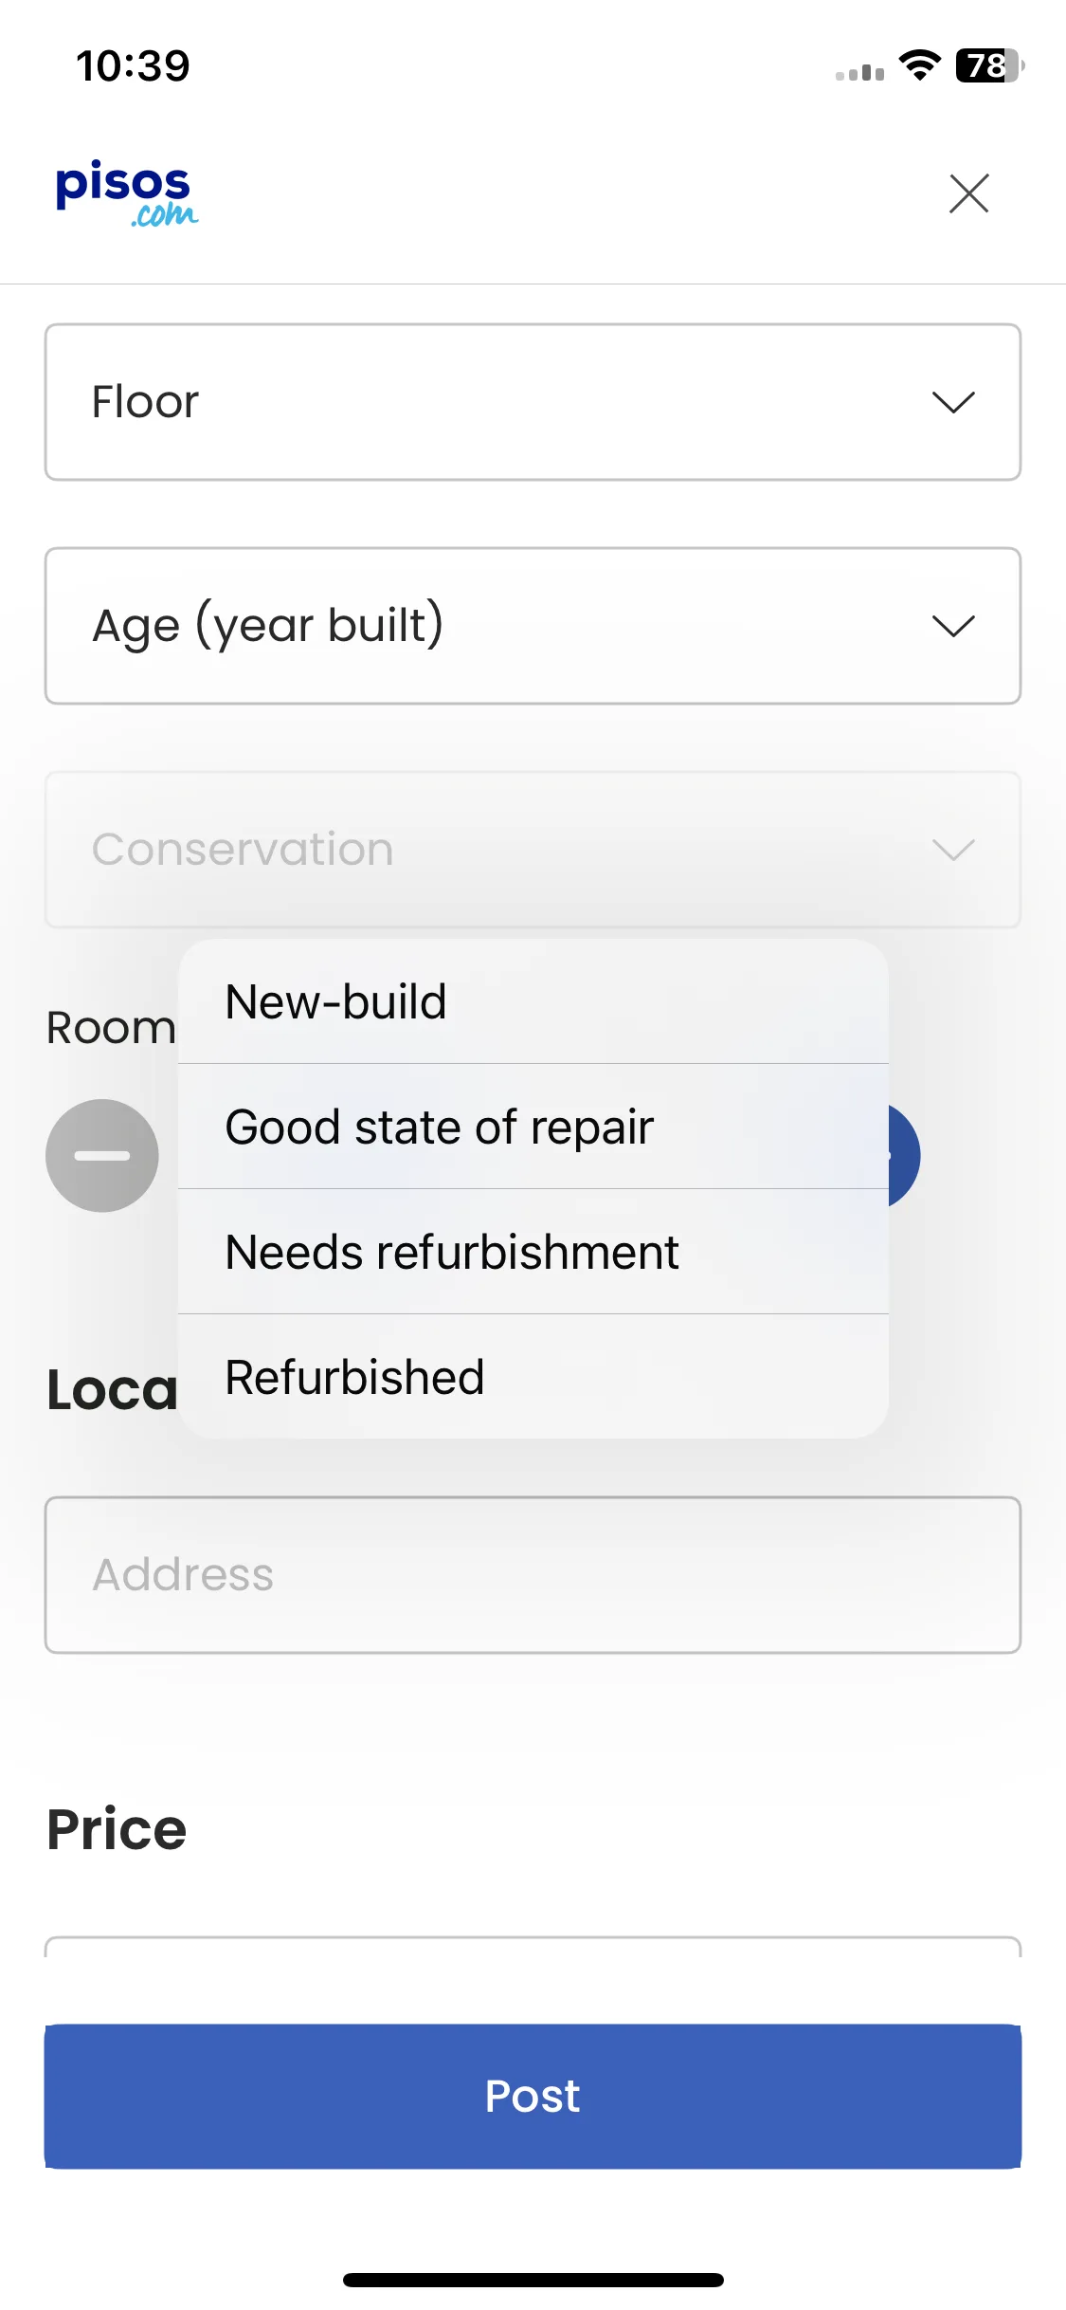The height and width of the screenshot is (2310, 1066).
Task: Choose Good state of repair
Action: (x=533, y=1127)
